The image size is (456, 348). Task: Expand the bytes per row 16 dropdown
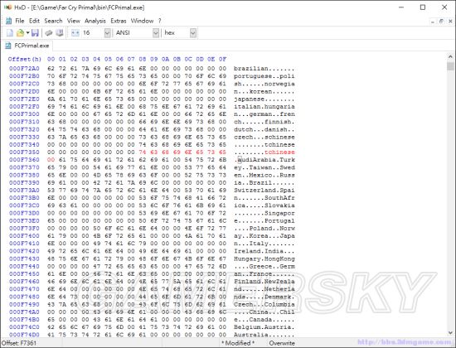107,33
